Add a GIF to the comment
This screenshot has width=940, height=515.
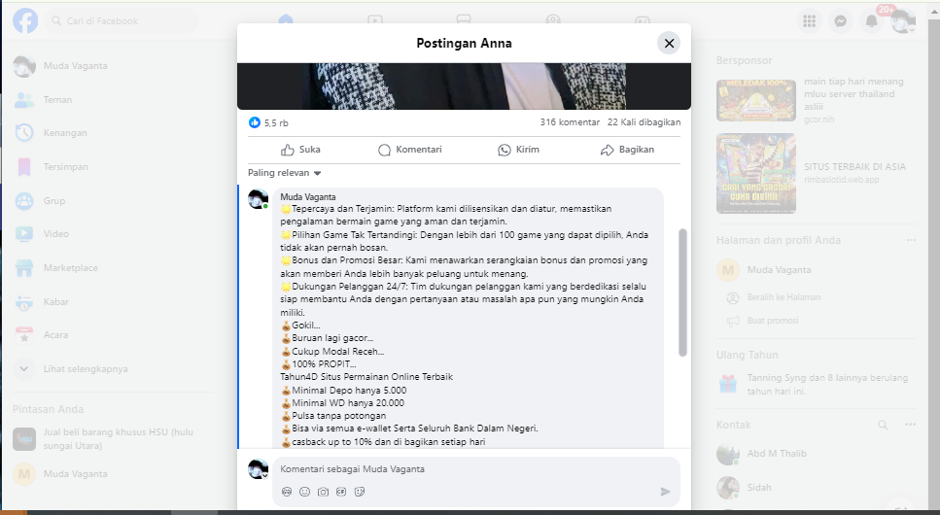pos(341,492)
